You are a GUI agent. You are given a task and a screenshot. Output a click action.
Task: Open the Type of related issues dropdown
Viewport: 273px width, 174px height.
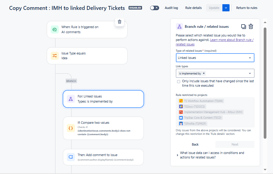pyautogui.click(x=215, y=58)
